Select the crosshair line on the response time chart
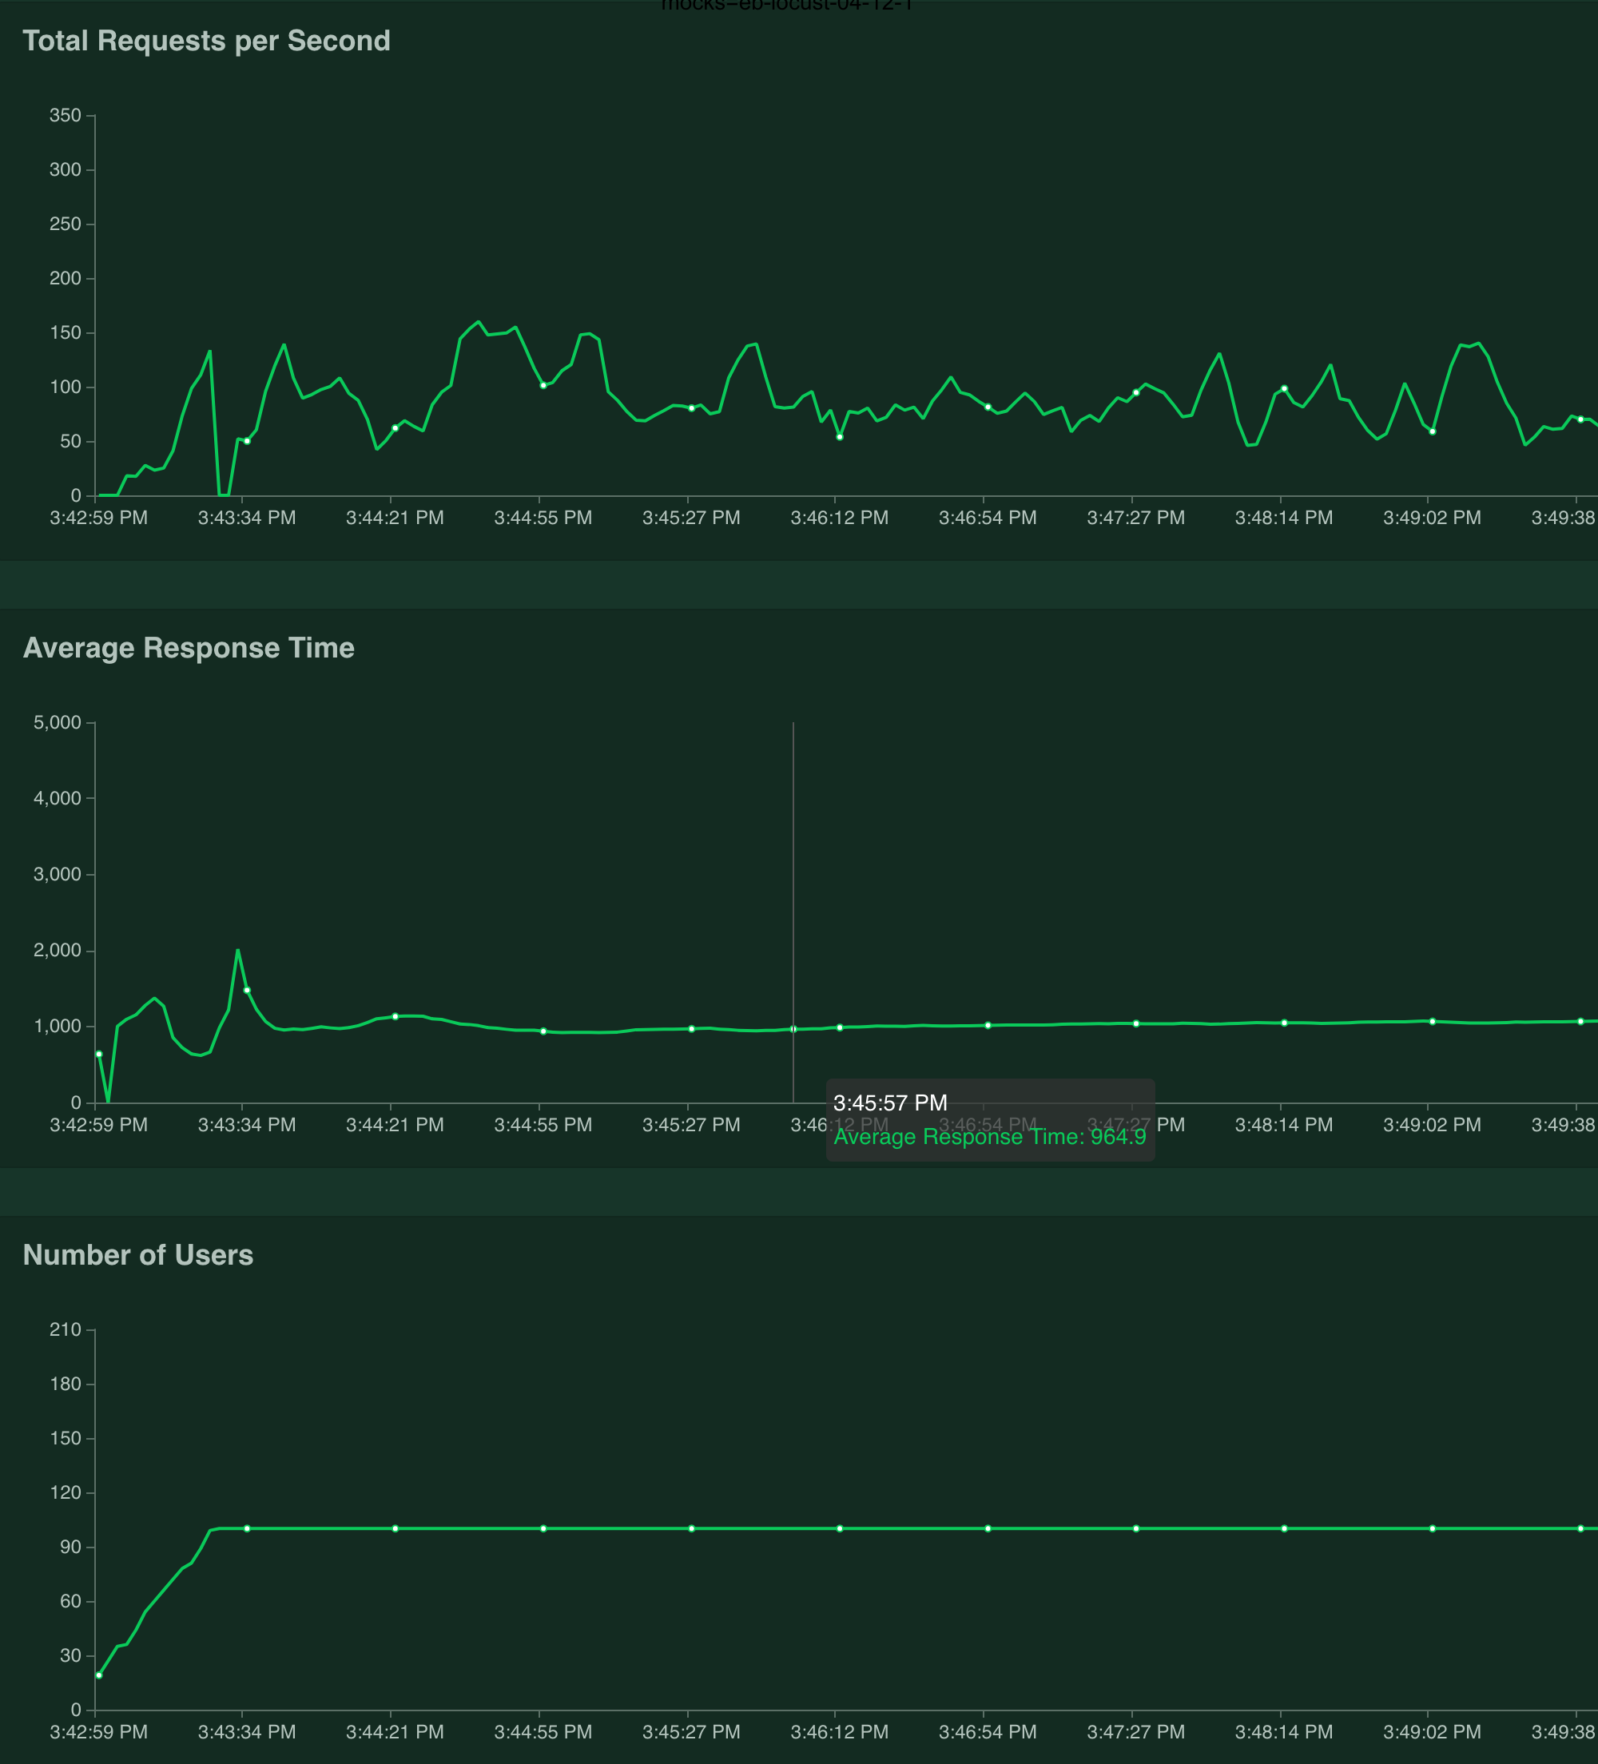 coord(793,875)
